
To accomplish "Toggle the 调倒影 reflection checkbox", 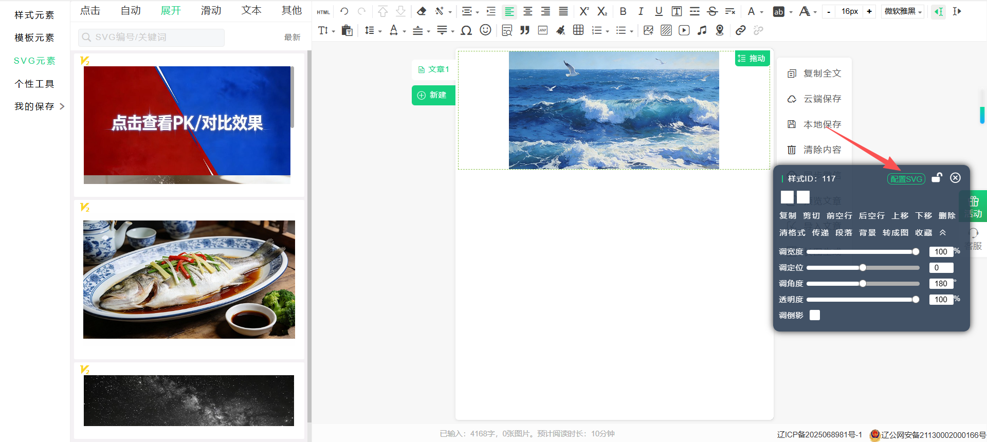I will pos(815,315).
